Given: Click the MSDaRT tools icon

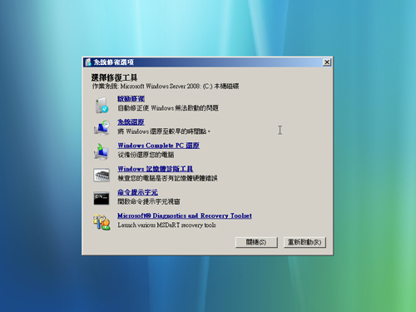Looking at the screenshot, I should 102,222.
